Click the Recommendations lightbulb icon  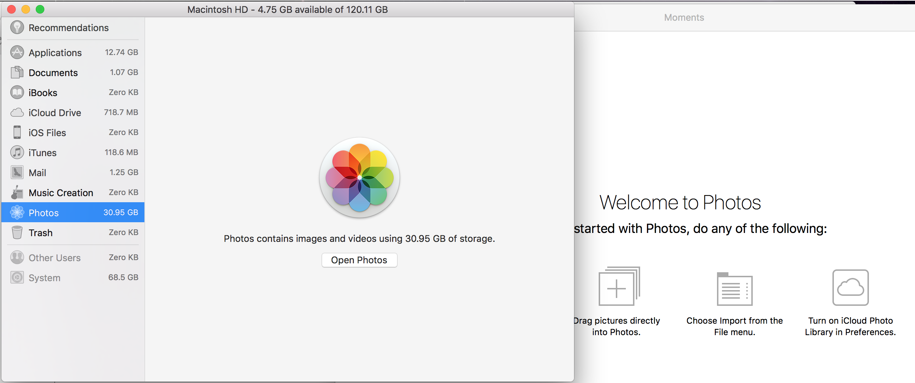[x=17, y=28]
